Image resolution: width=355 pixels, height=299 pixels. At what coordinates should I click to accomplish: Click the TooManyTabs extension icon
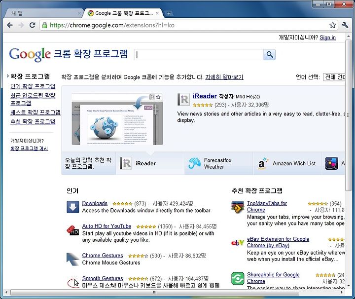(x=238, y=207)
